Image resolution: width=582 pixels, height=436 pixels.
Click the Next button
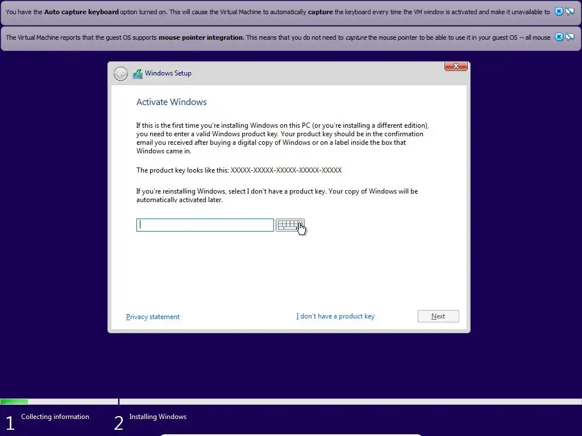[438, 316]
